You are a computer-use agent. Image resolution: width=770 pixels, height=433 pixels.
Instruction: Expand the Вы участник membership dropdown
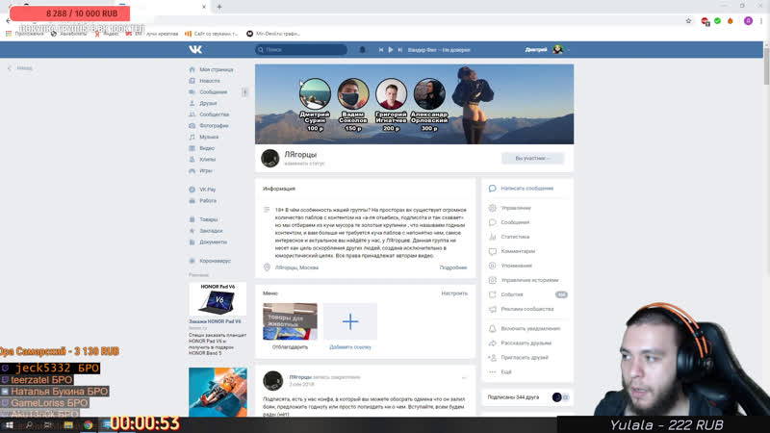(x=532, y=158)
